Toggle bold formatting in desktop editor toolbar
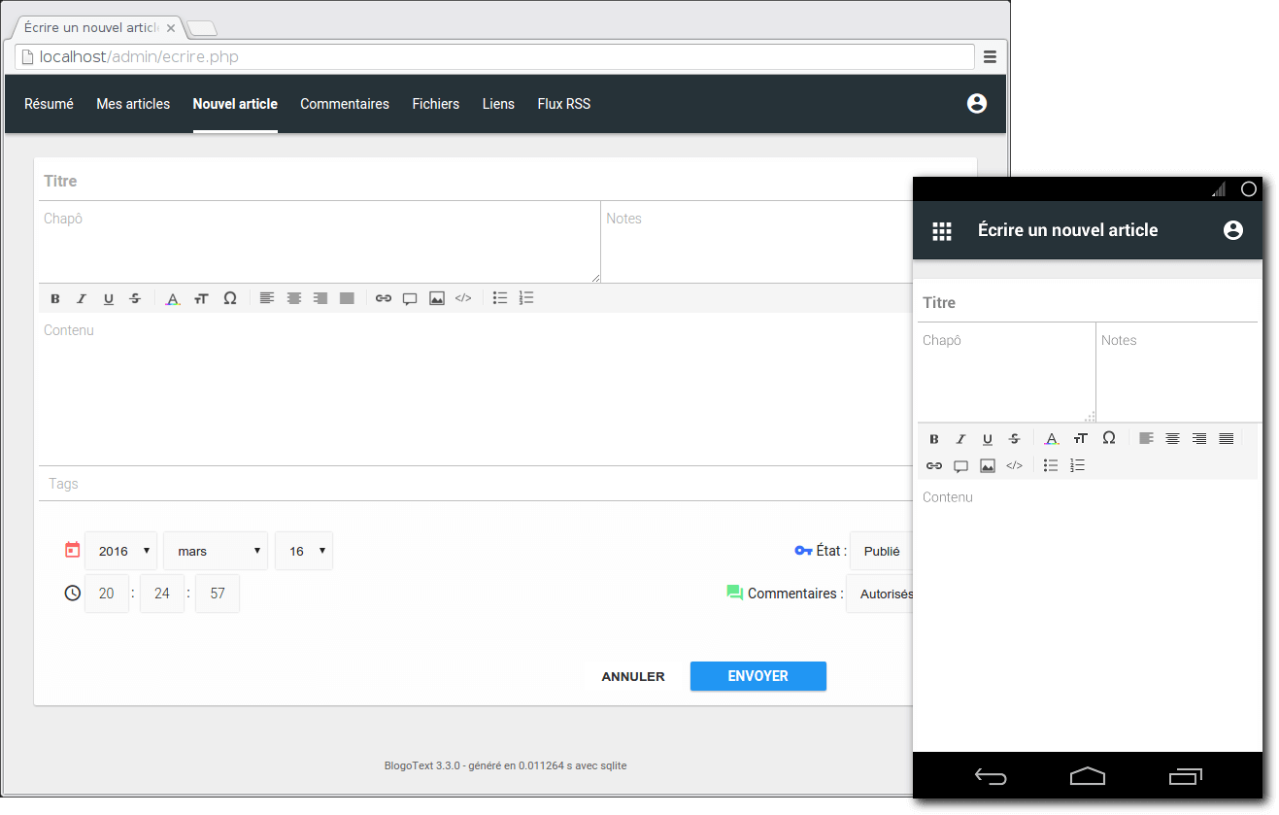Viewport: 1279px width, 815px height. (x=55, y=299)
